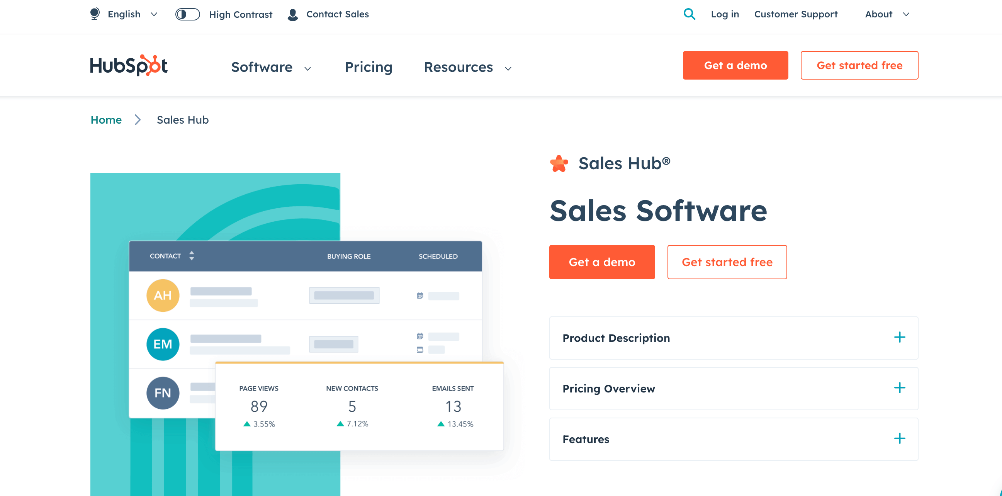Click the Sales Hub star icon

pos(559,163)
